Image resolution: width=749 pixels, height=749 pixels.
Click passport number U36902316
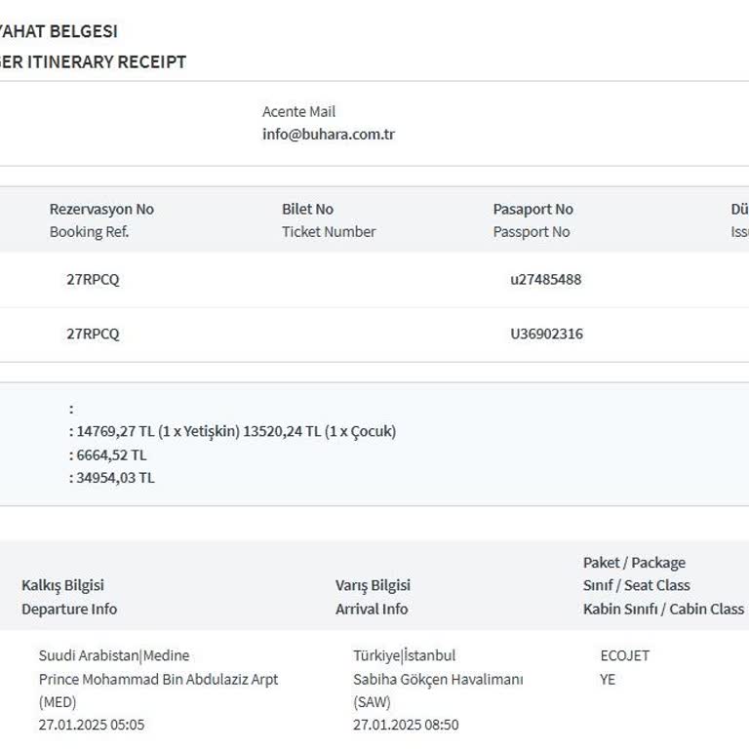[x=546, y=334]
